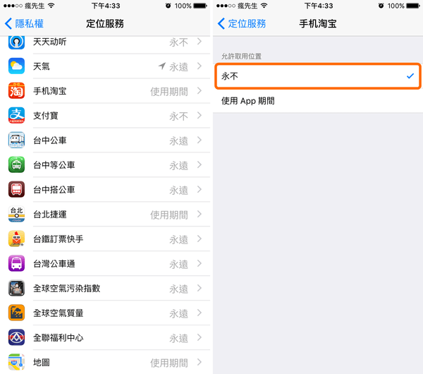Viewport: 423px width, 374px height.
Task: Tap the blue checkmark beside 永不
Action: (410, 76)
